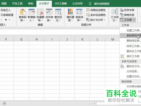Click the 表格目录 sheet directory button

click(x=127, y=15)
